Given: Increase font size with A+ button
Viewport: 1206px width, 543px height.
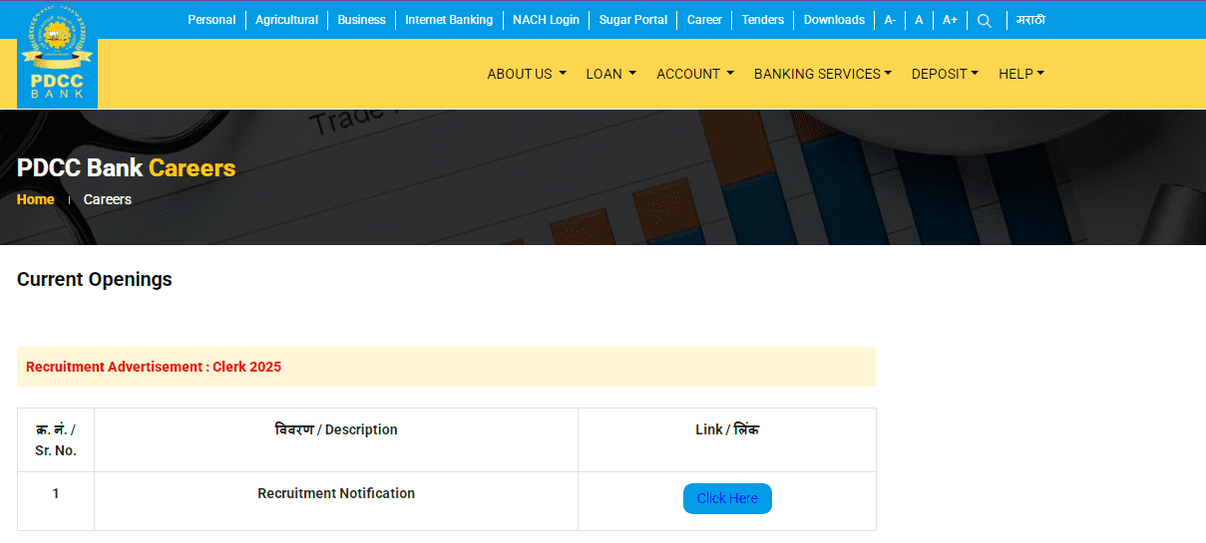Looking at the screenshot, I should 950,20.
